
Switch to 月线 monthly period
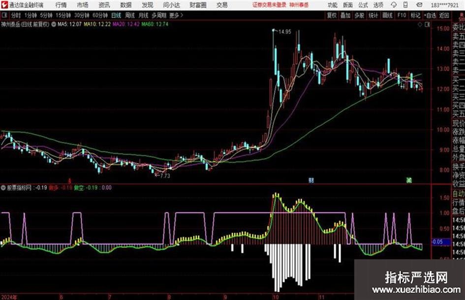coord(143,15)
